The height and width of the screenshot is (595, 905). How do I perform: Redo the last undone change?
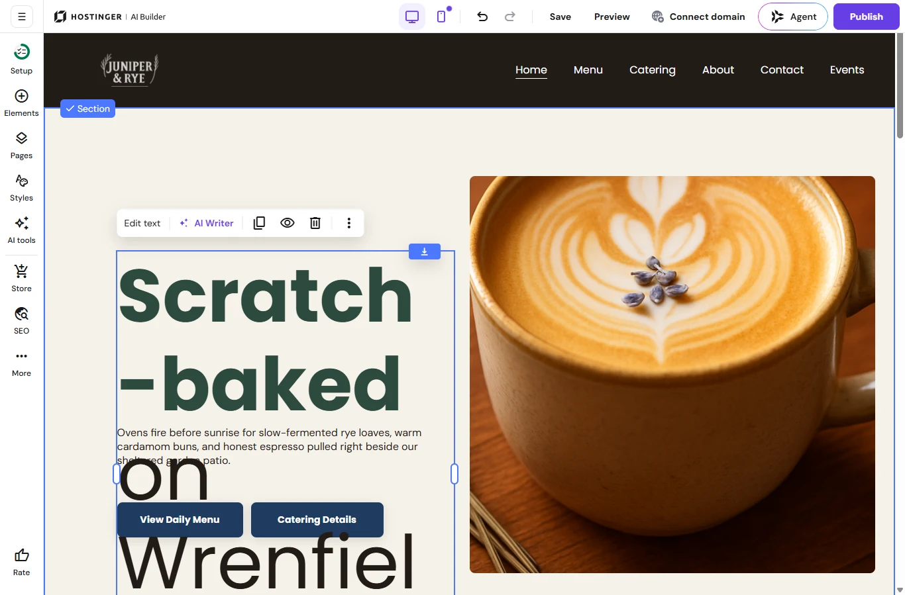pyautogui.click(x=510, y=17)
